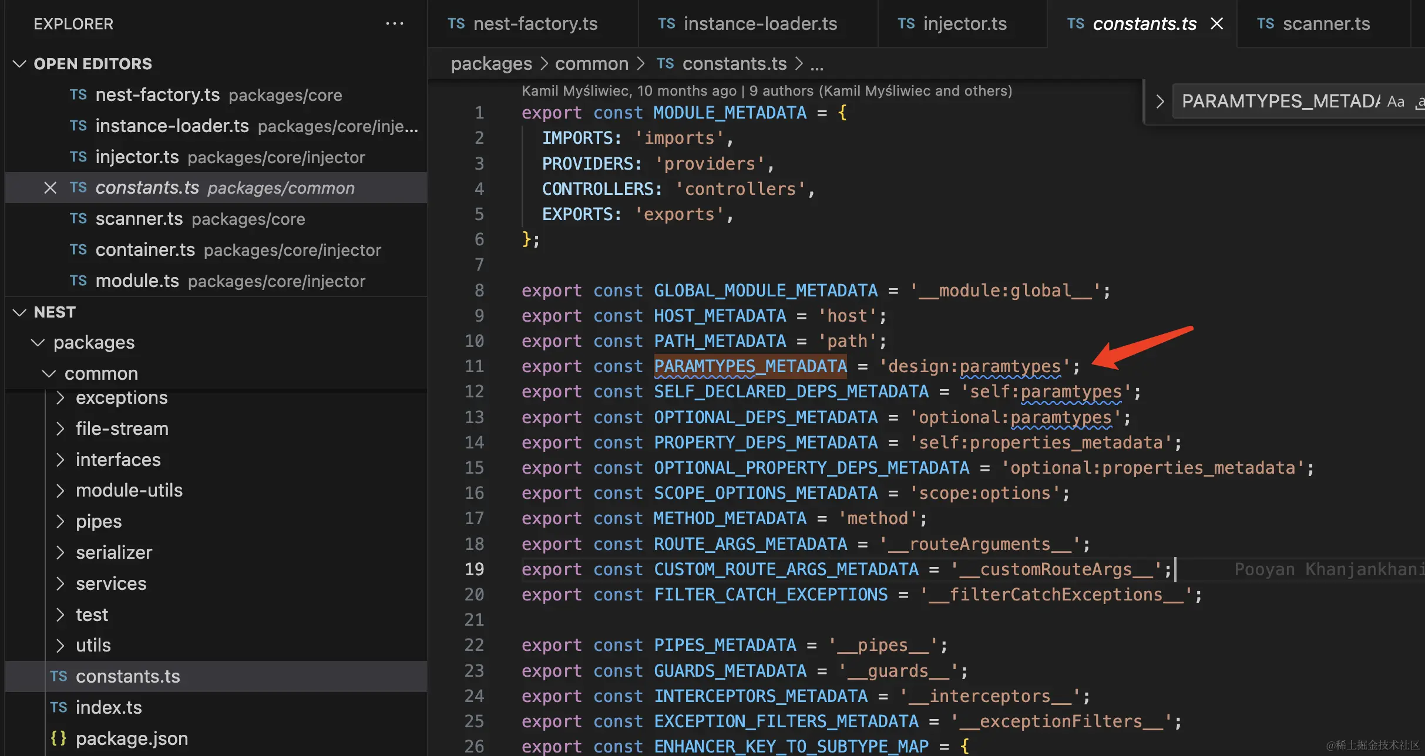
Task: Switch to scanner.ts tab
Action: coord(1324,23)
